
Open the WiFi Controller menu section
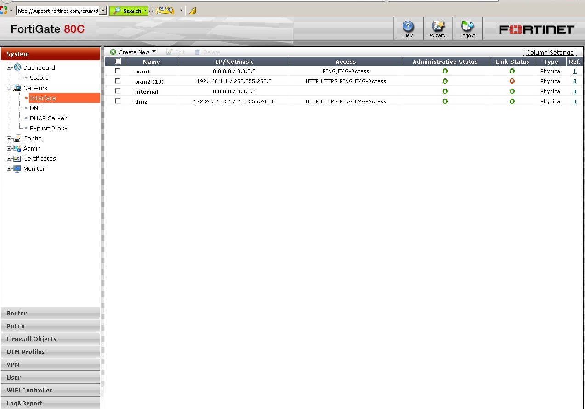51,390
